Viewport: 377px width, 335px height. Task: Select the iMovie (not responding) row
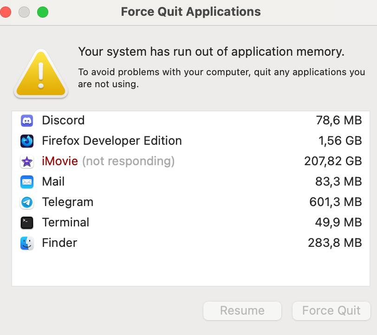pos(191,161)
